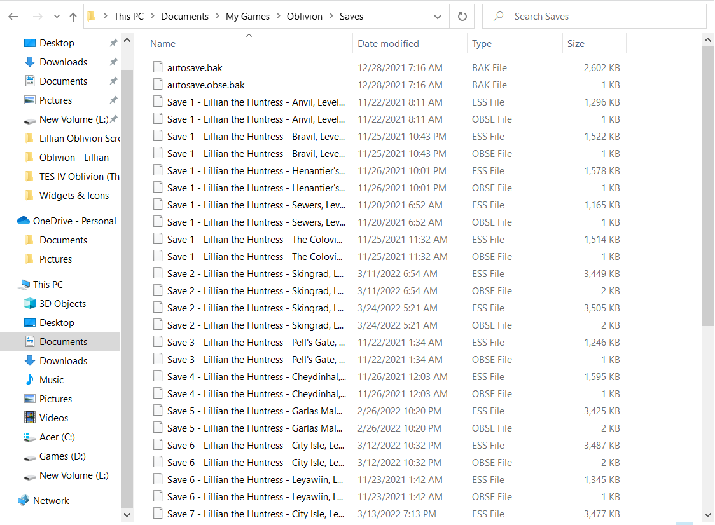Click date 12/28/2021 7:16 AM of autosave.bak
The height and width of the screenshot is (525, 715).
(x=400, y=68)
